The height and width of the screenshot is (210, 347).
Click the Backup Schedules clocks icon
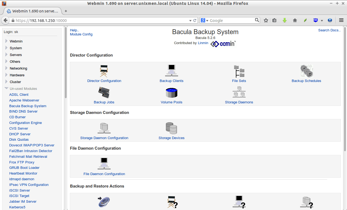point(306,71)
